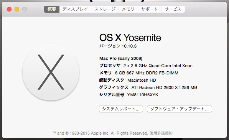Click the ATI Radeon HD 2600 XT value
229x140 pixels.
click(x=164, y=87)
